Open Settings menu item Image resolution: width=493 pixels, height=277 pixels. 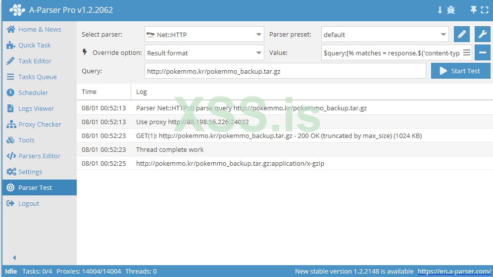click(x=39, y=172)
